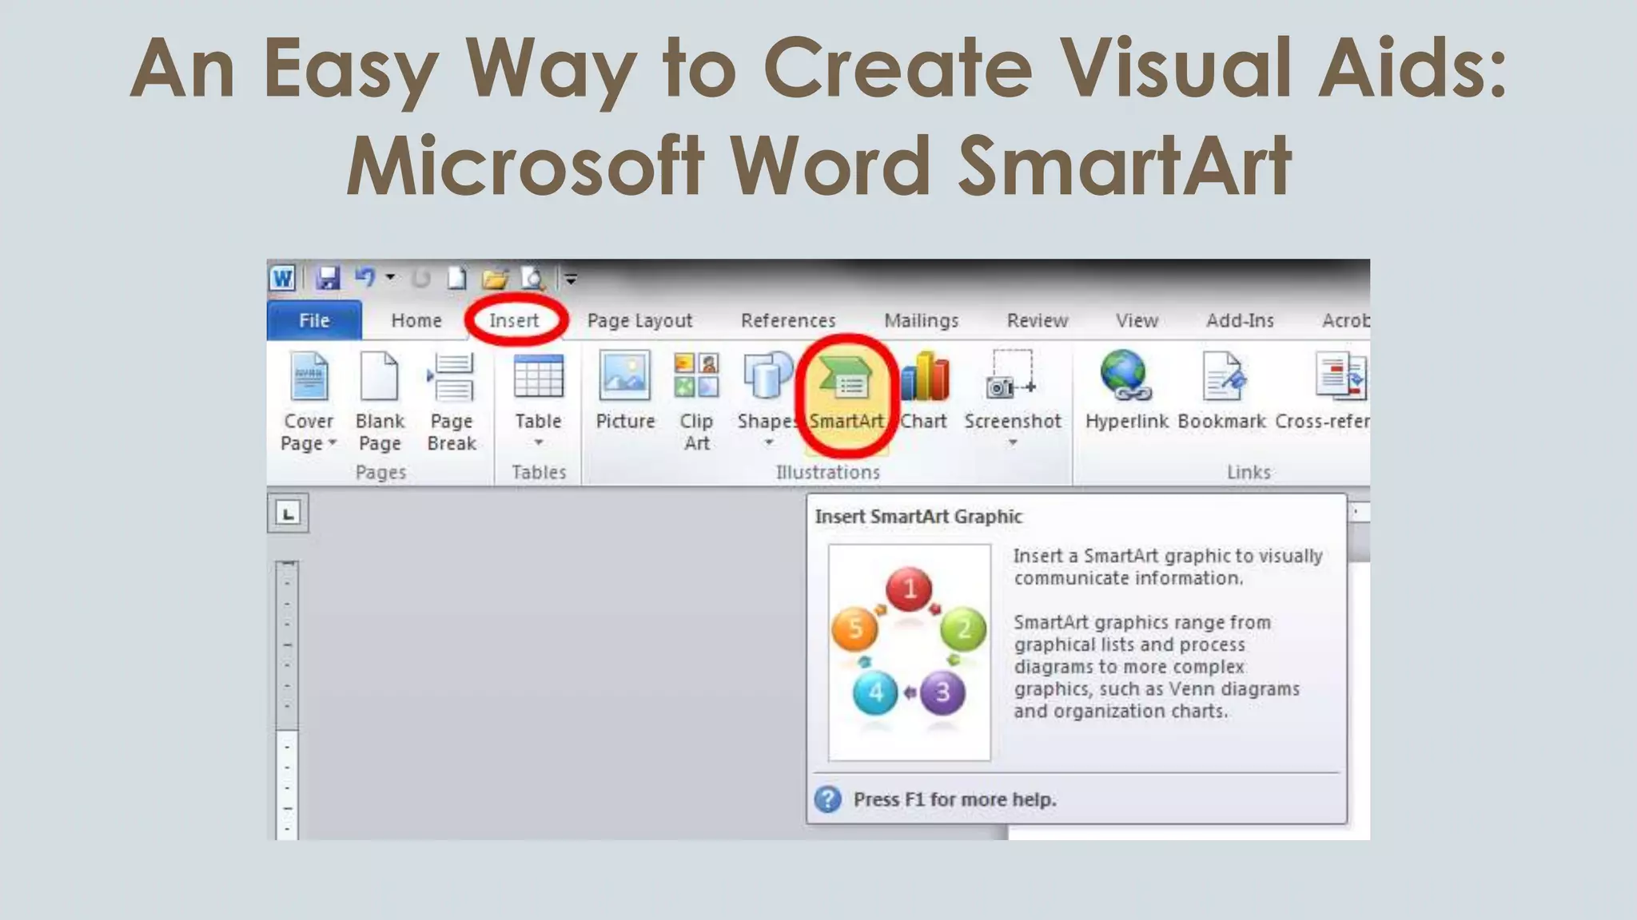This screenshot has width=1637, height=920.
Task: Switch to the Home tab
Action: [x=416, y=320]
